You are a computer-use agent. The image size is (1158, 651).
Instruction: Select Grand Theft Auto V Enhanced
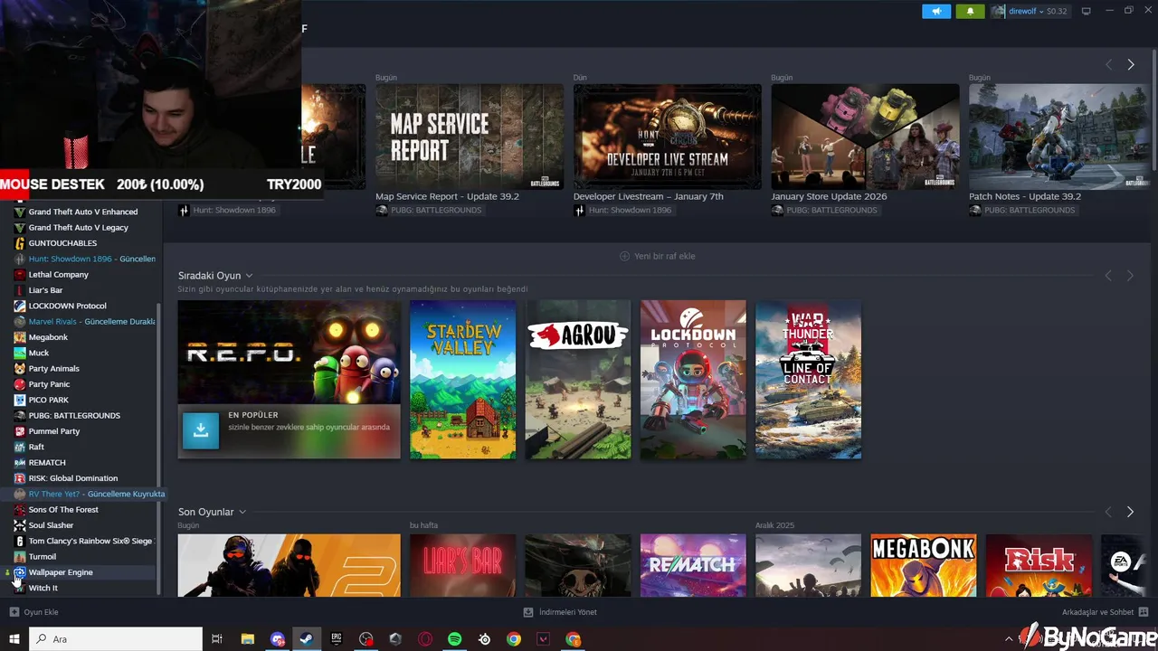(83, 212)
